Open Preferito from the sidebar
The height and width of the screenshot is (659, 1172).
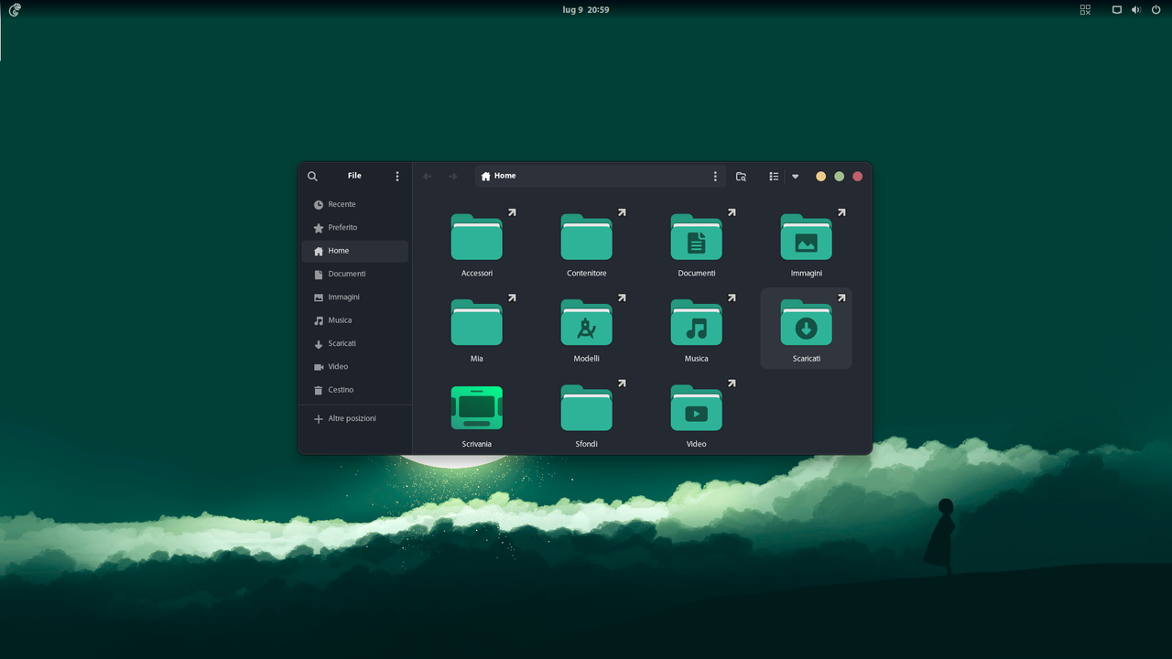pyautogui.click(x=342, y=227)
